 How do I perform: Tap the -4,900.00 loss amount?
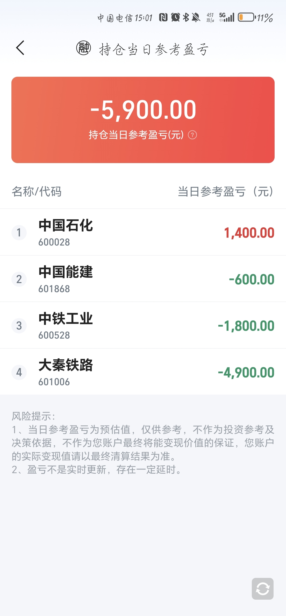246,373
